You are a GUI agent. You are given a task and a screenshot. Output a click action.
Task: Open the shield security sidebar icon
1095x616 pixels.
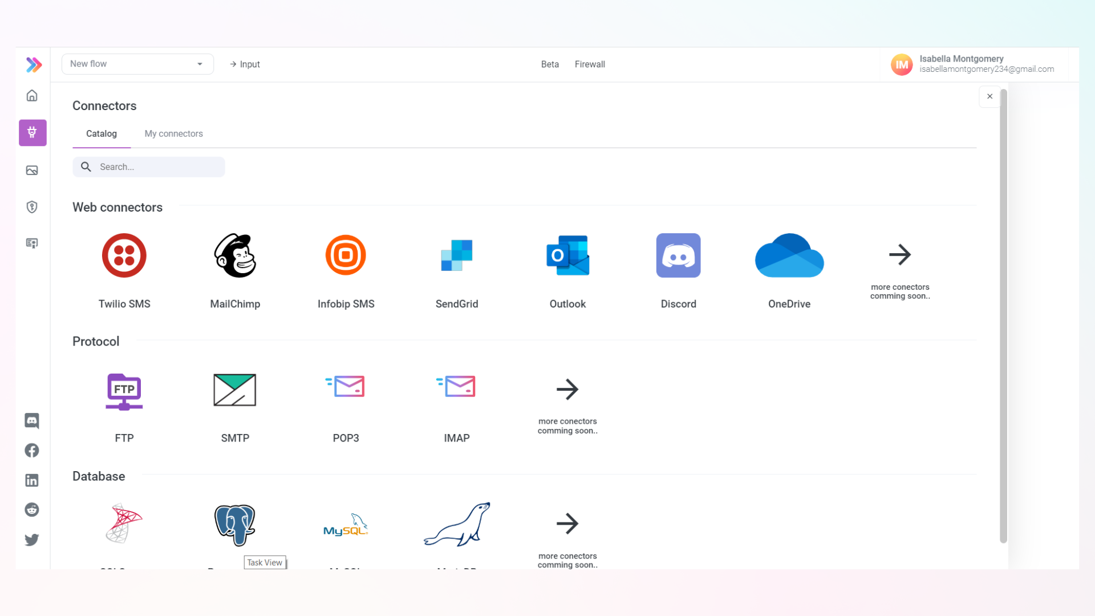32,207
